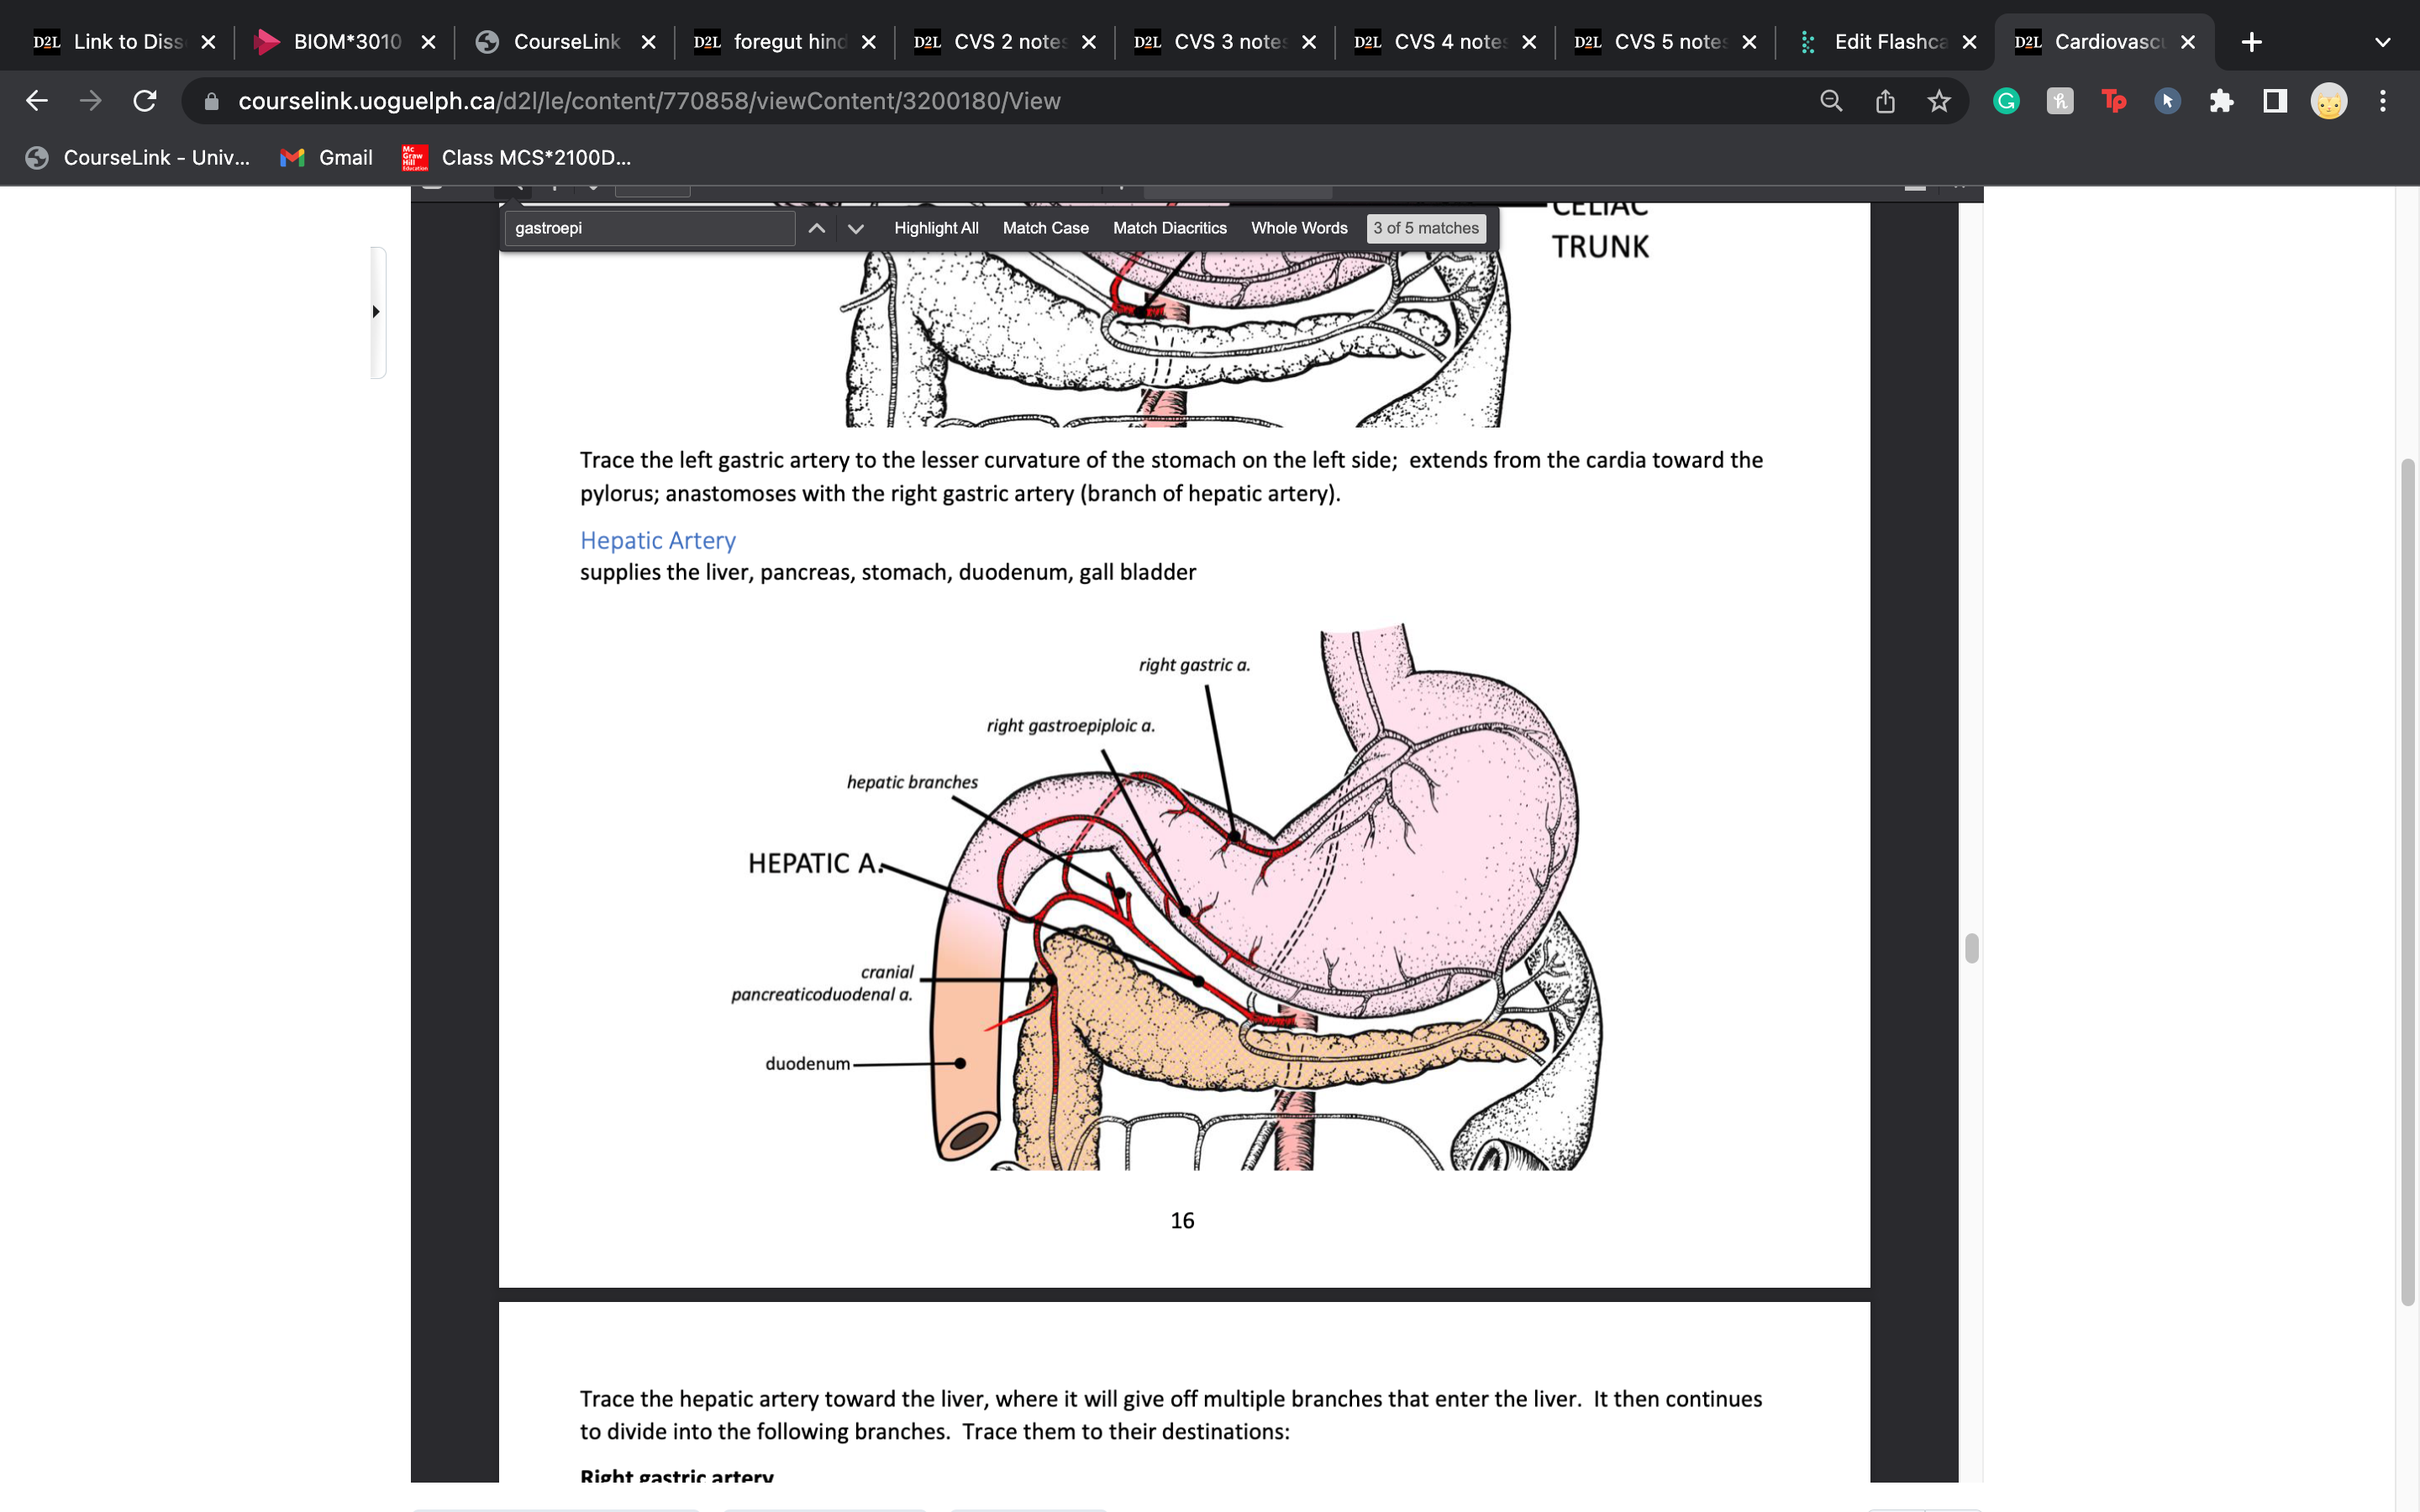Open a new browser tab
Viewport: 2420px width, 1512px height.
(x=2251, y=42)
